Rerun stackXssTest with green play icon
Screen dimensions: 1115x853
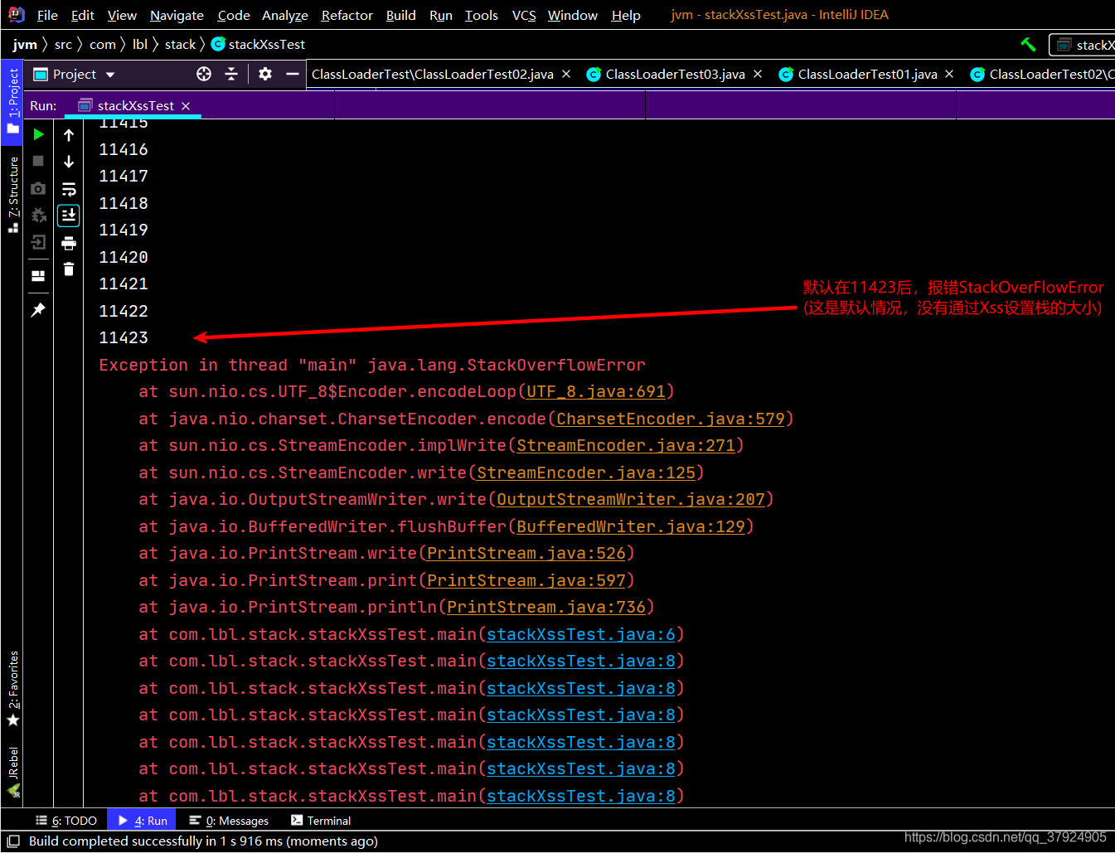tap(38, 134)
